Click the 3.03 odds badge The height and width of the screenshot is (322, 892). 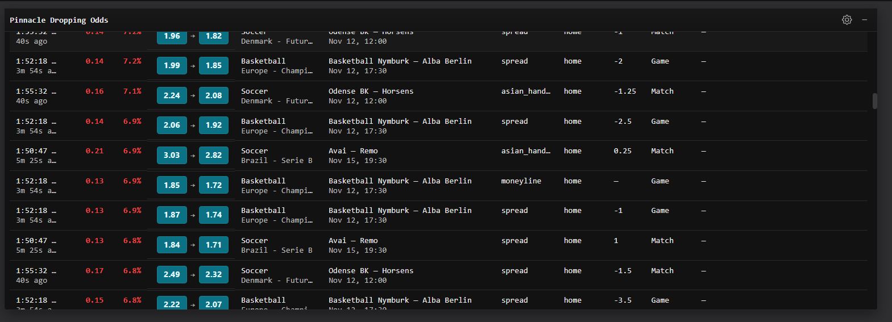point(172,156)
